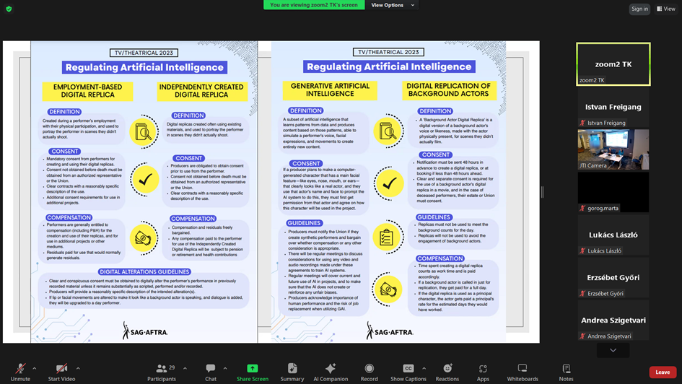Click the right slide's money compensation icon

[x=387, y=289]
